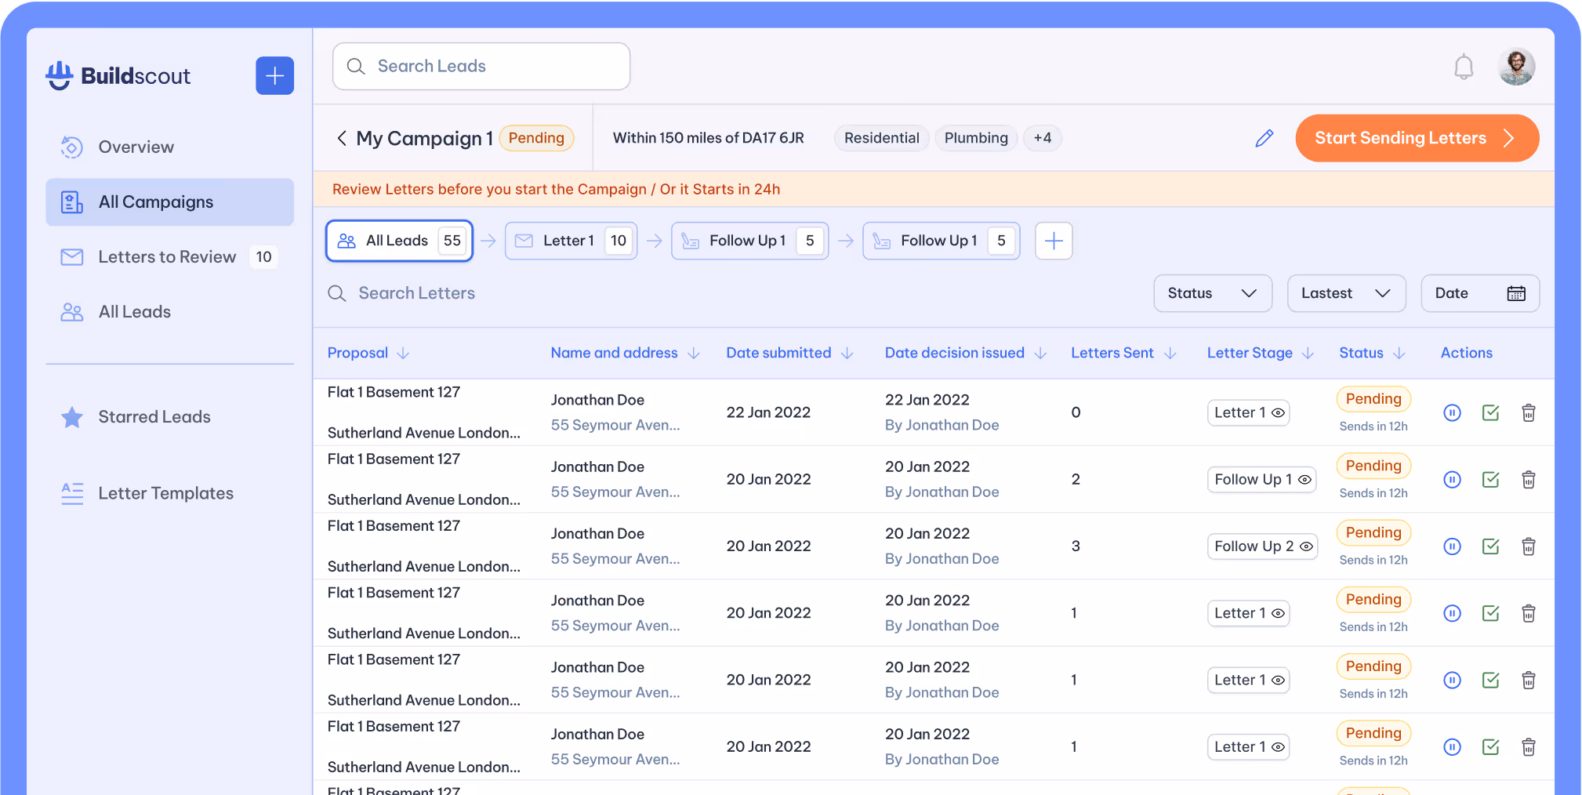The height and width of the screenshot is (795, 1582).
Task: Open the Status filter dropdown
Action: click(1213, 293)
